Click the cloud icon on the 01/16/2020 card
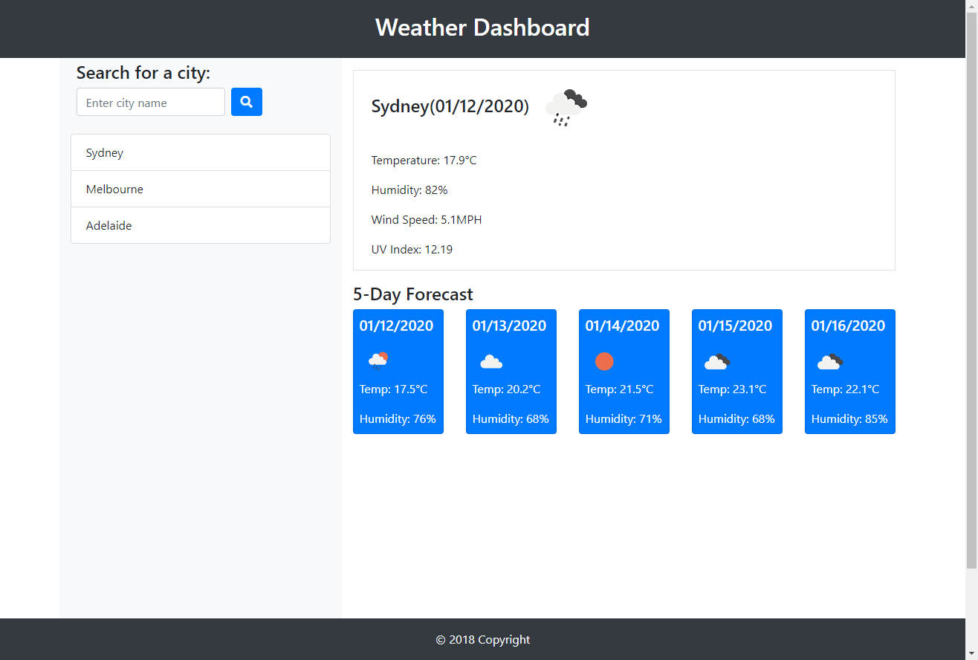This screenshot has width=978, height=660. (830, 362)
